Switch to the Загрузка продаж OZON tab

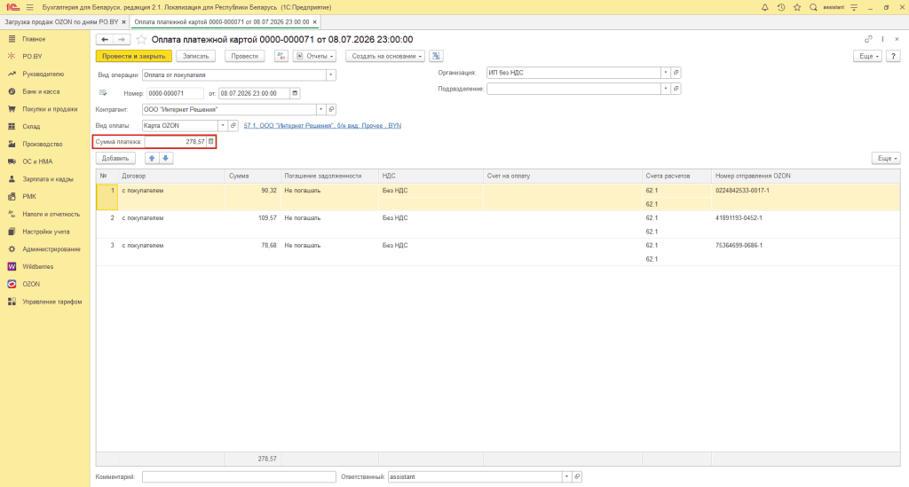pos(61,22)
